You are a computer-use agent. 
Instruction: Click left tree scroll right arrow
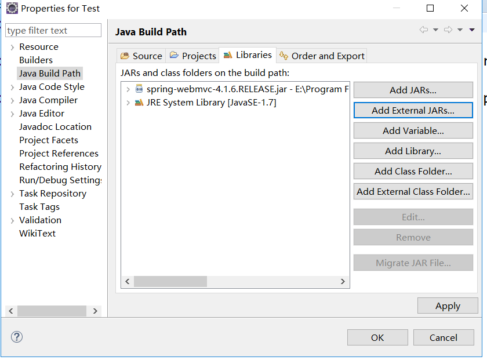pyautogui.click(x=95, y=311)
